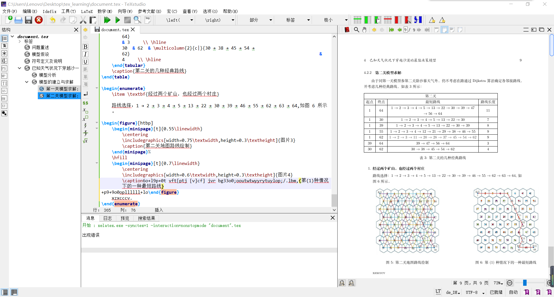Screen dimensions: 554x297
Task: Click the paste clipboard icon
Action: click(x=93, y=20)
